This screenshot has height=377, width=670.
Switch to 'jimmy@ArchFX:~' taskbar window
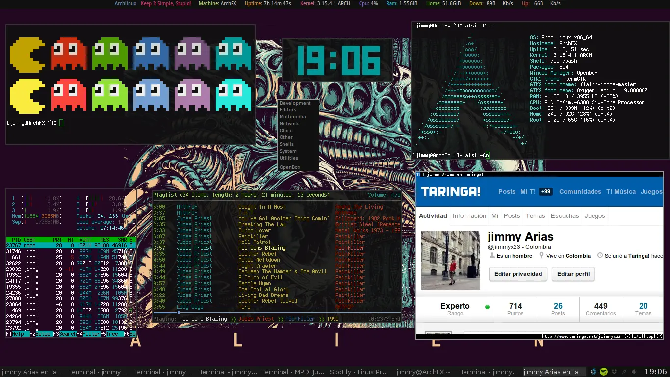coord(424,372)
